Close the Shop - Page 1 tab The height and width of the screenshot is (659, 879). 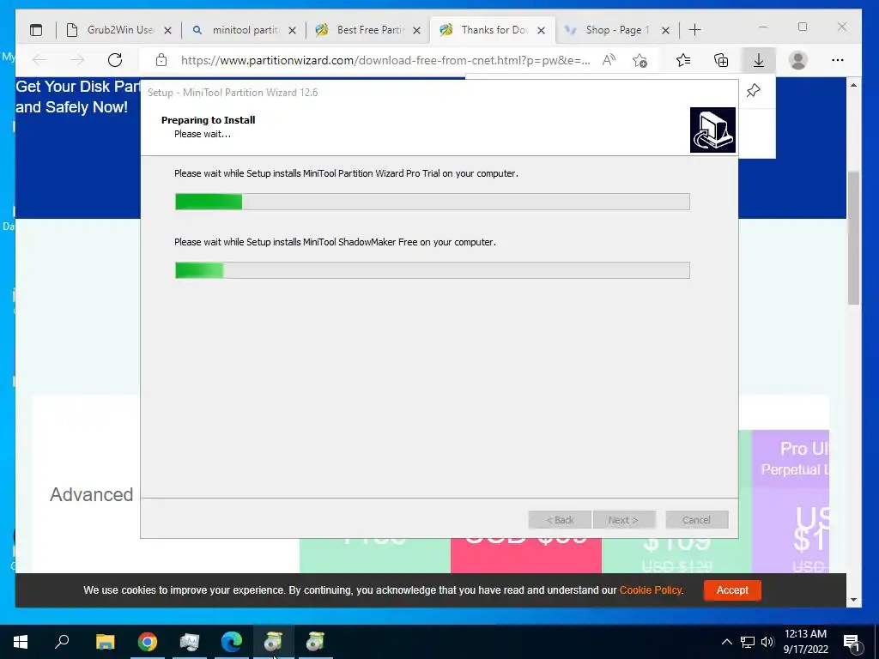[665, 31]
